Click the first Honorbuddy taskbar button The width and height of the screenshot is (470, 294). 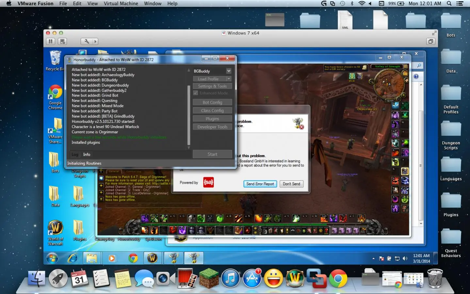click(x=174, y=258)
